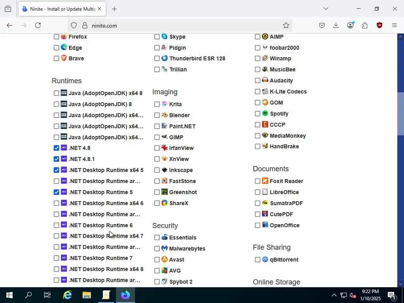
Task: Open the Firefox hamburger menu
Action: click(x=394, y=25)
